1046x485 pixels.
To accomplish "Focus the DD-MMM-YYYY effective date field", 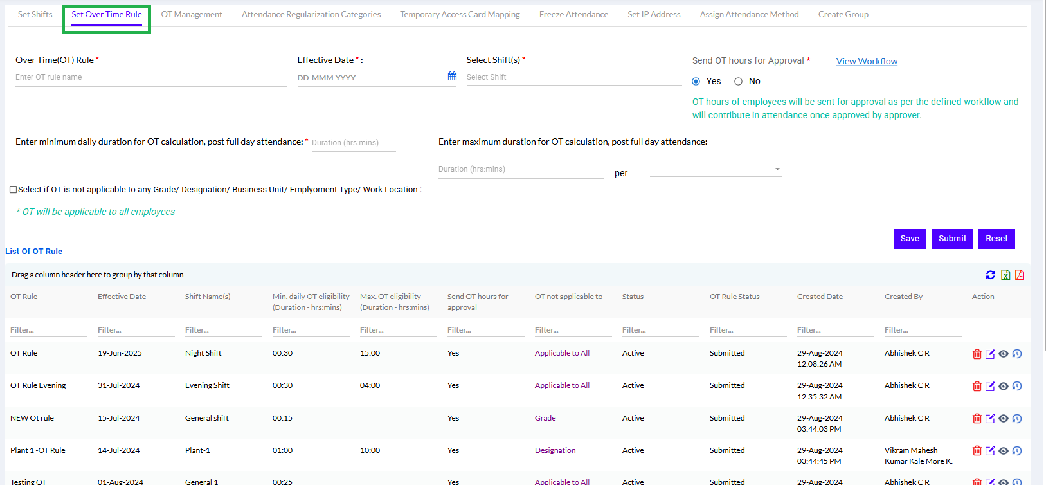I will [x=372, y=78].
